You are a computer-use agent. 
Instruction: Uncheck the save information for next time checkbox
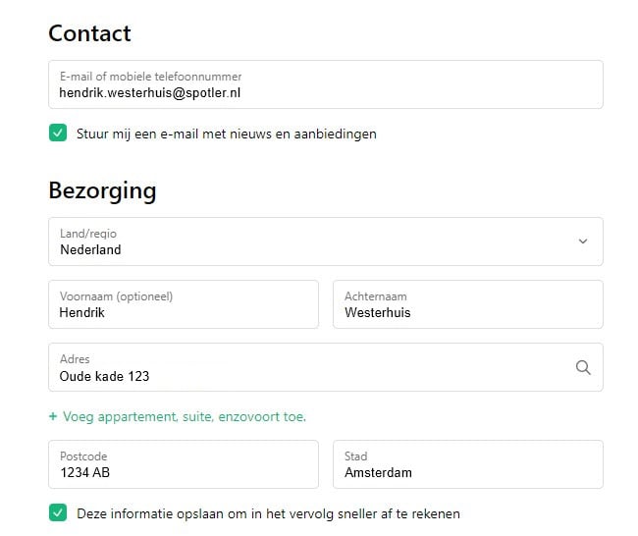click(58, 513)
